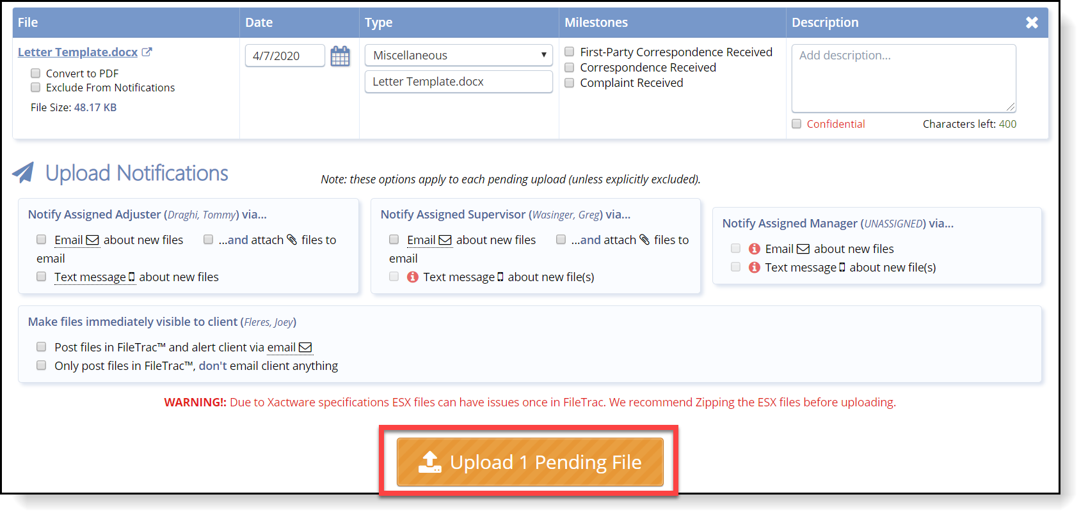The width and height of the screenshot is (1088, 522).
Task: Click the external link icon beside Letter Template.docx
Action: pyautogui.click(x=147, y=52)
